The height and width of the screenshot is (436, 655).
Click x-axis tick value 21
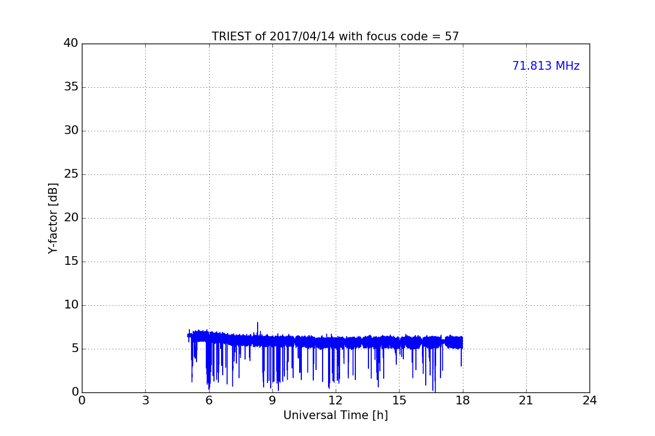click(x=526, y=401)
